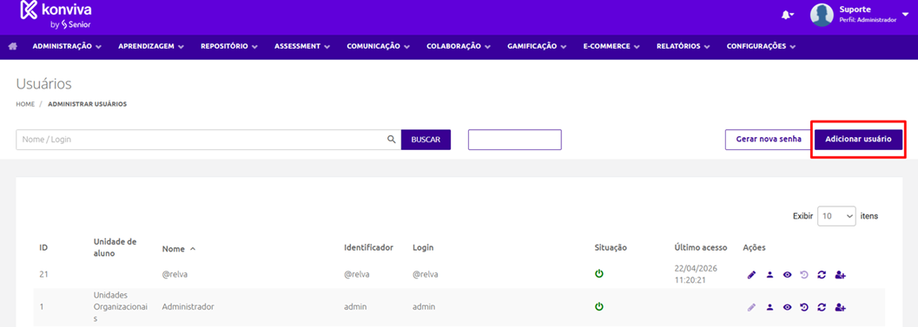Click the Identificador column header
The width and height of the screenshot is (918, 327).
pos(368,247)
